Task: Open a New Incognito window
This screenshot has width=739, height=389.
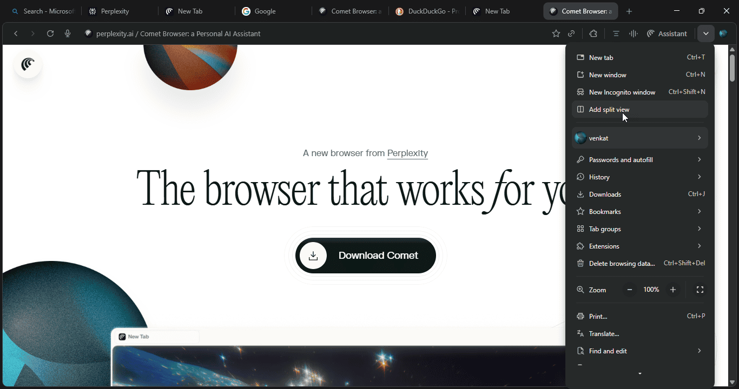Action: pos(622,92)
